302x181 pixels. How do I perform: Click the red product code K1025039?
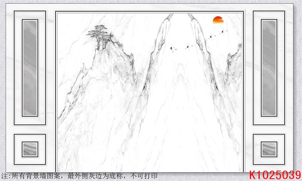click(275, 175)
